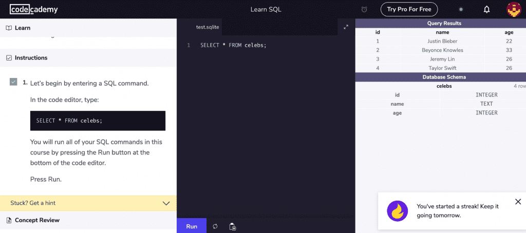Click the reset workspace refresh icon

pyautogui.click(x=215, y=227)
